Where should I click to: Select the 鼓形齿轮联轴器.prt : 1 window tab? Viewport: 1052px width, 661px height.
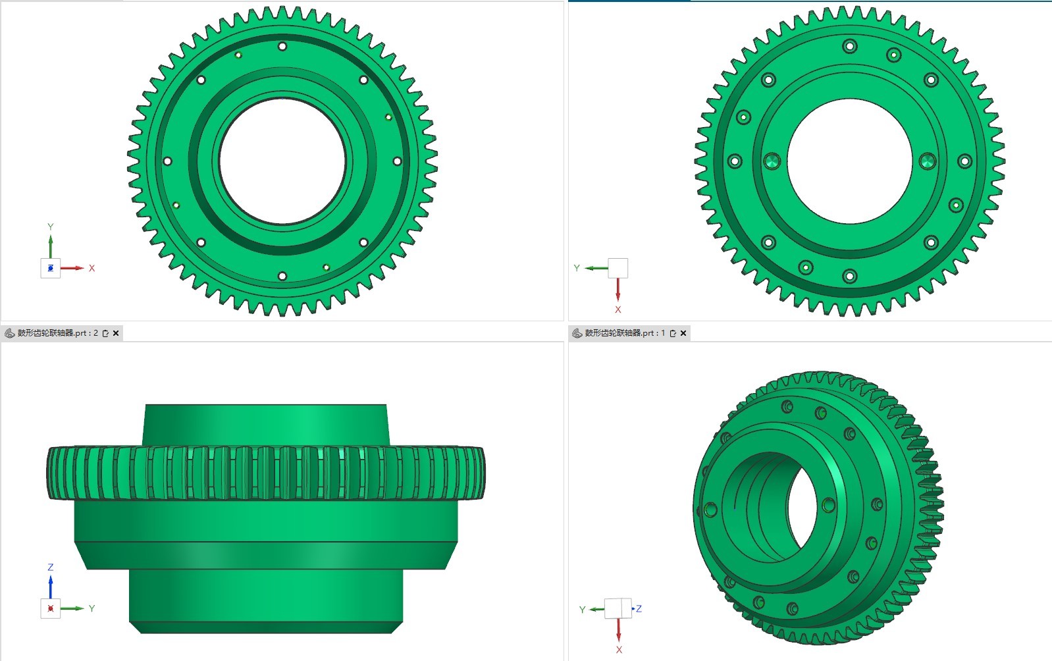[x=629, y=333]
